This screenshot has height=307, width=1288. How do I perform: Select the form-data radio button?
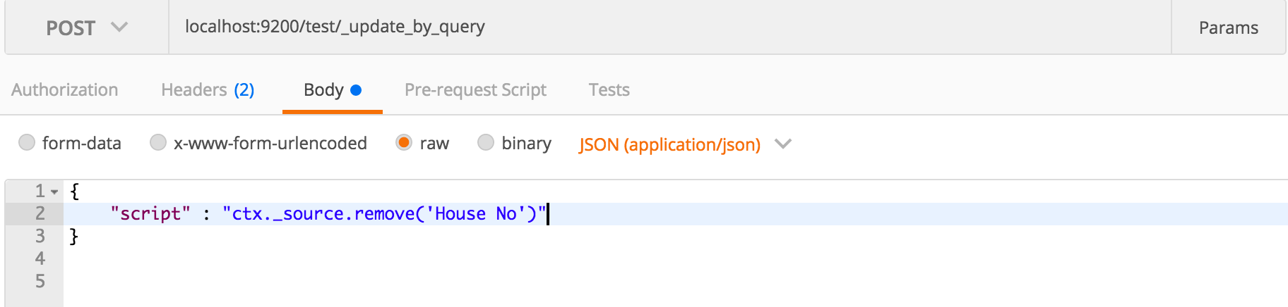pos(27,142)
